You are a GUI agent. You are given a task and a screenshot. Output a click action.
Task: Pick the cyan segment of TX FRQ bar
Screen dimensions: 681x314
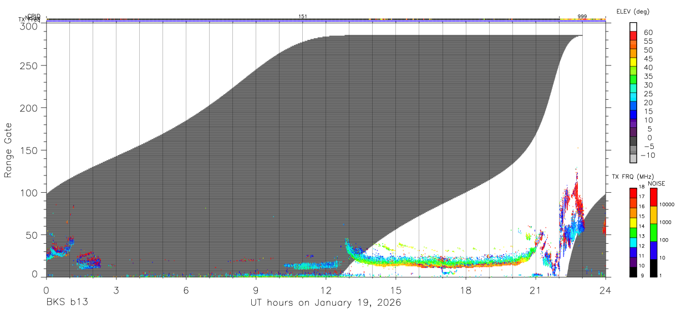click(633, 242)
